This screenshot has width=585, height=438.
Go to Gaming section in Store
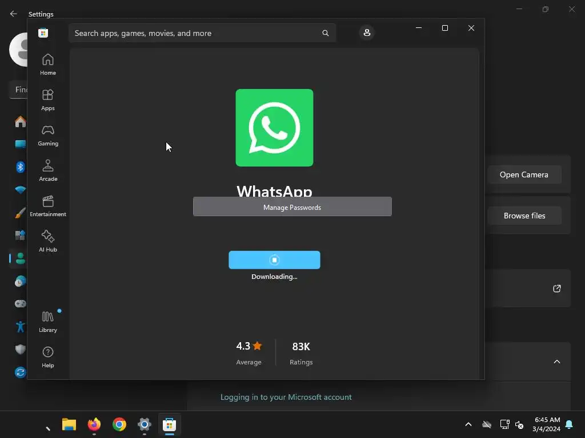pos(48,135)
